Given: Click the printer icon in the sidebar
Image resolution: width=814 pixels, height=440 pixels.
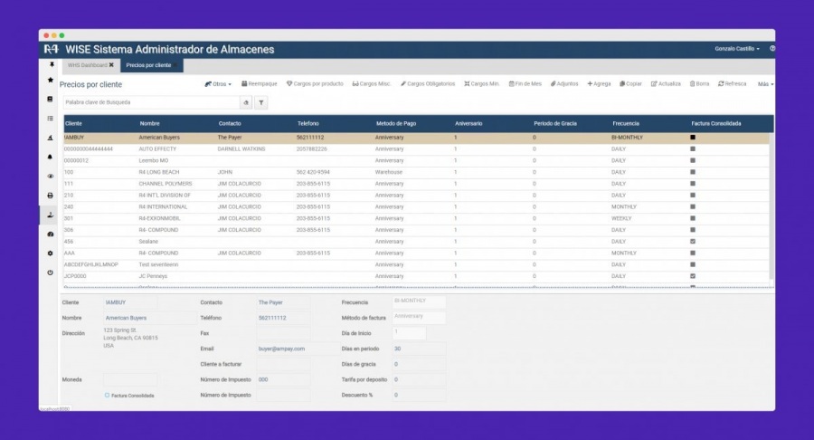Looking at the screenshot, I should click(x=51, y=196).
